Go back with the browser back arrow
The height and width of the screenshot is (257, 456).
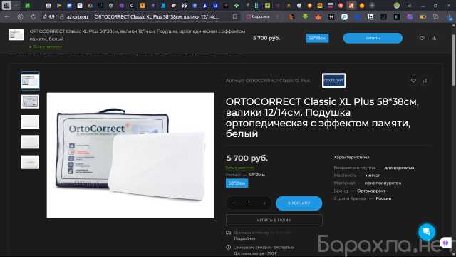pyautogui.click(x=7, y=17)
